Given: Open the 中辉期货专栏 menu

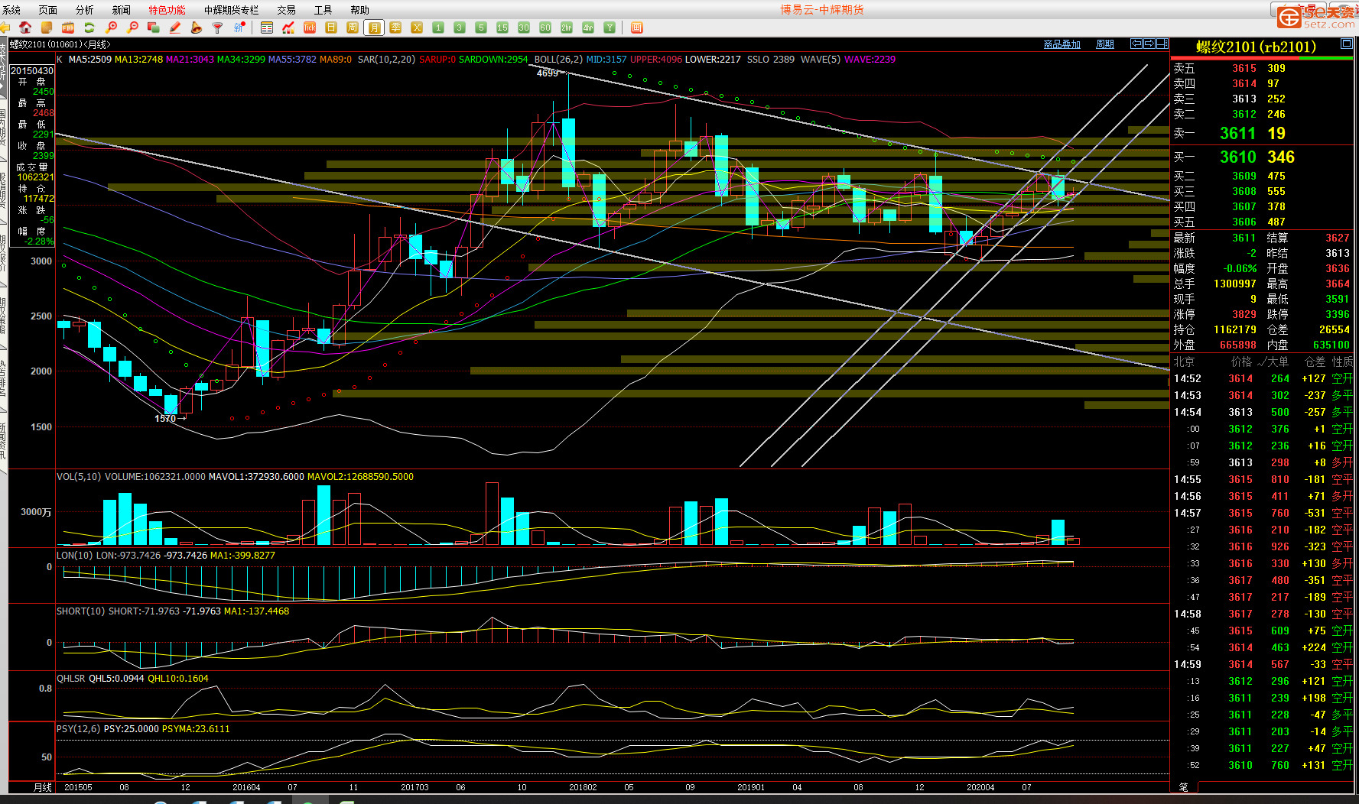Looking at the screenshot, I should [x=232, y=10].
